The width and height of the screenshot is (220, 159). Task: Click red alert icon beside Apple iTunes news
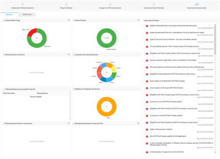147,39
